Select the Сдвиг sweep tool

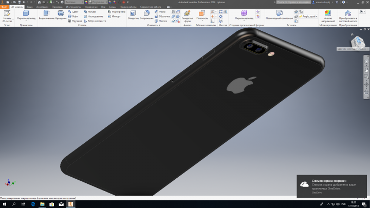pyautogui.click(x=73, y=11)
